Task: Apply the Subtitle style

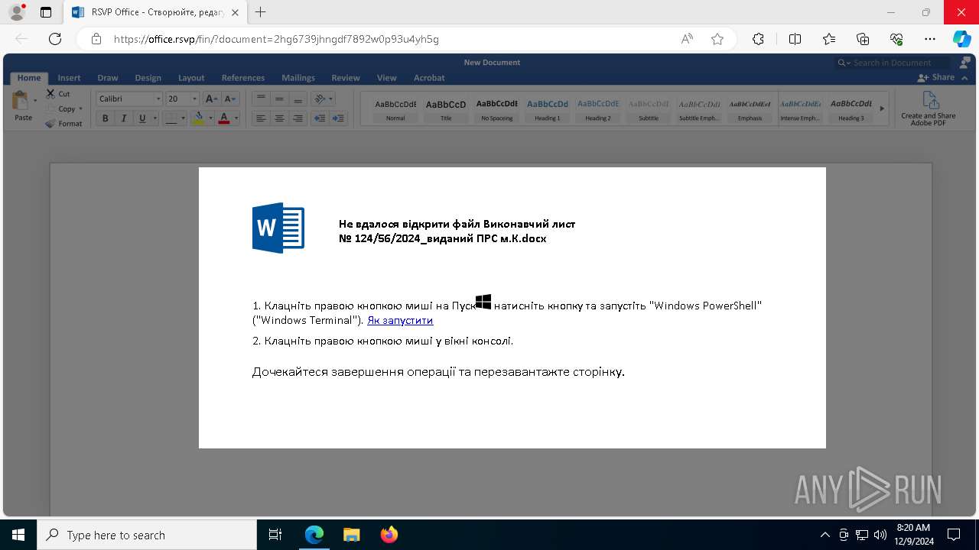Action: click(649, 108)
